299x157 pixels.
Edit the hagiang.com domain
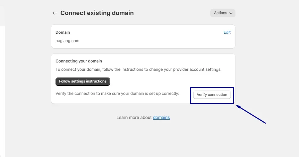coord(227,32)
